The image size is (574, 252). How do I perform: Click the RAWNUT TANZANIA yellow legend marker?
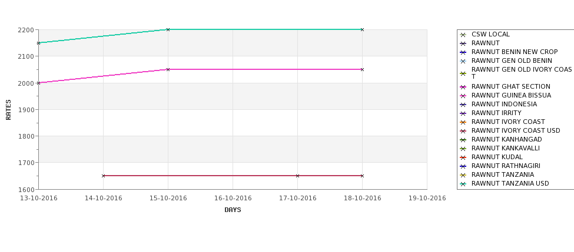(463, 175)
